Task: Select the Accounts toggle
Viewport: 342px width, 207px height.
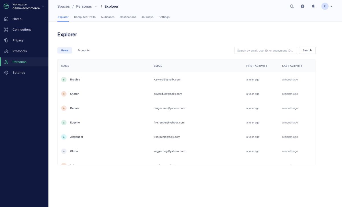Action: tap(84, 50)
